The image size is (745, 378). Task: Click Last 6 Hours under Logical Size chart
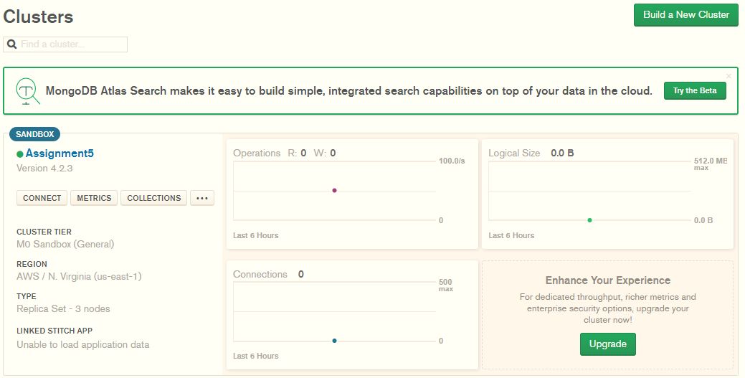tap(511, 235)
